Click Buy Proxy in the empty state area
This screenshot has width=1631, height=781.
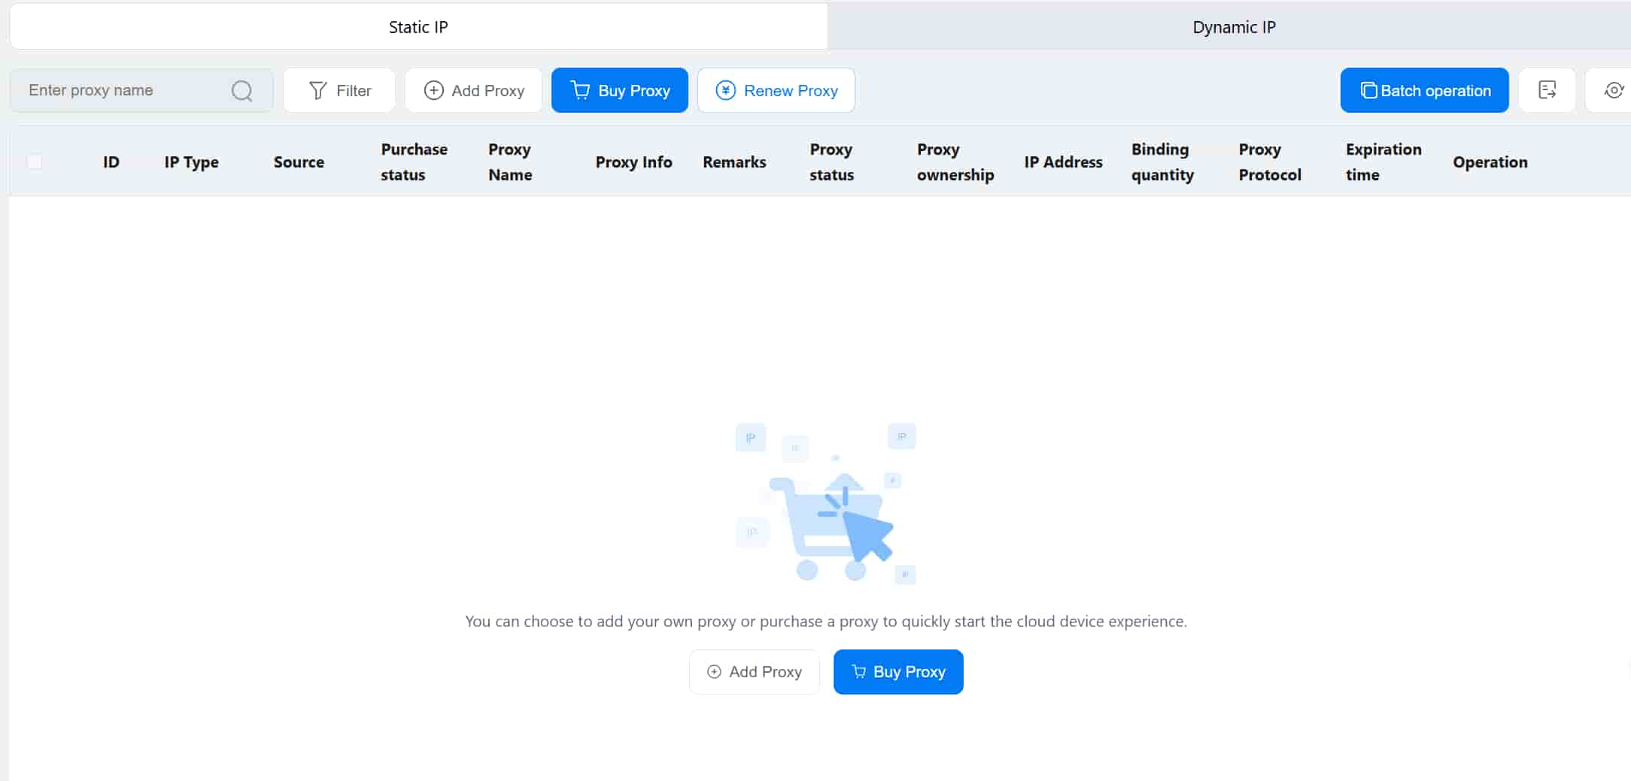[x=898, y=671]
